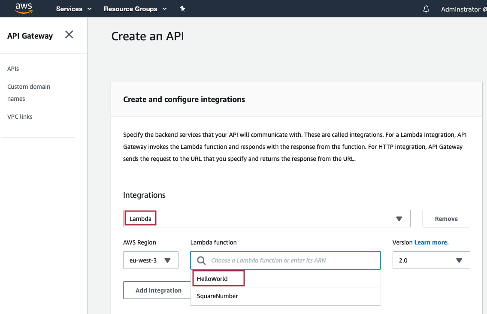Screen dimensions: 487x314
Task: Click the magnifier icon in Lambda function field
Action: 201,260
